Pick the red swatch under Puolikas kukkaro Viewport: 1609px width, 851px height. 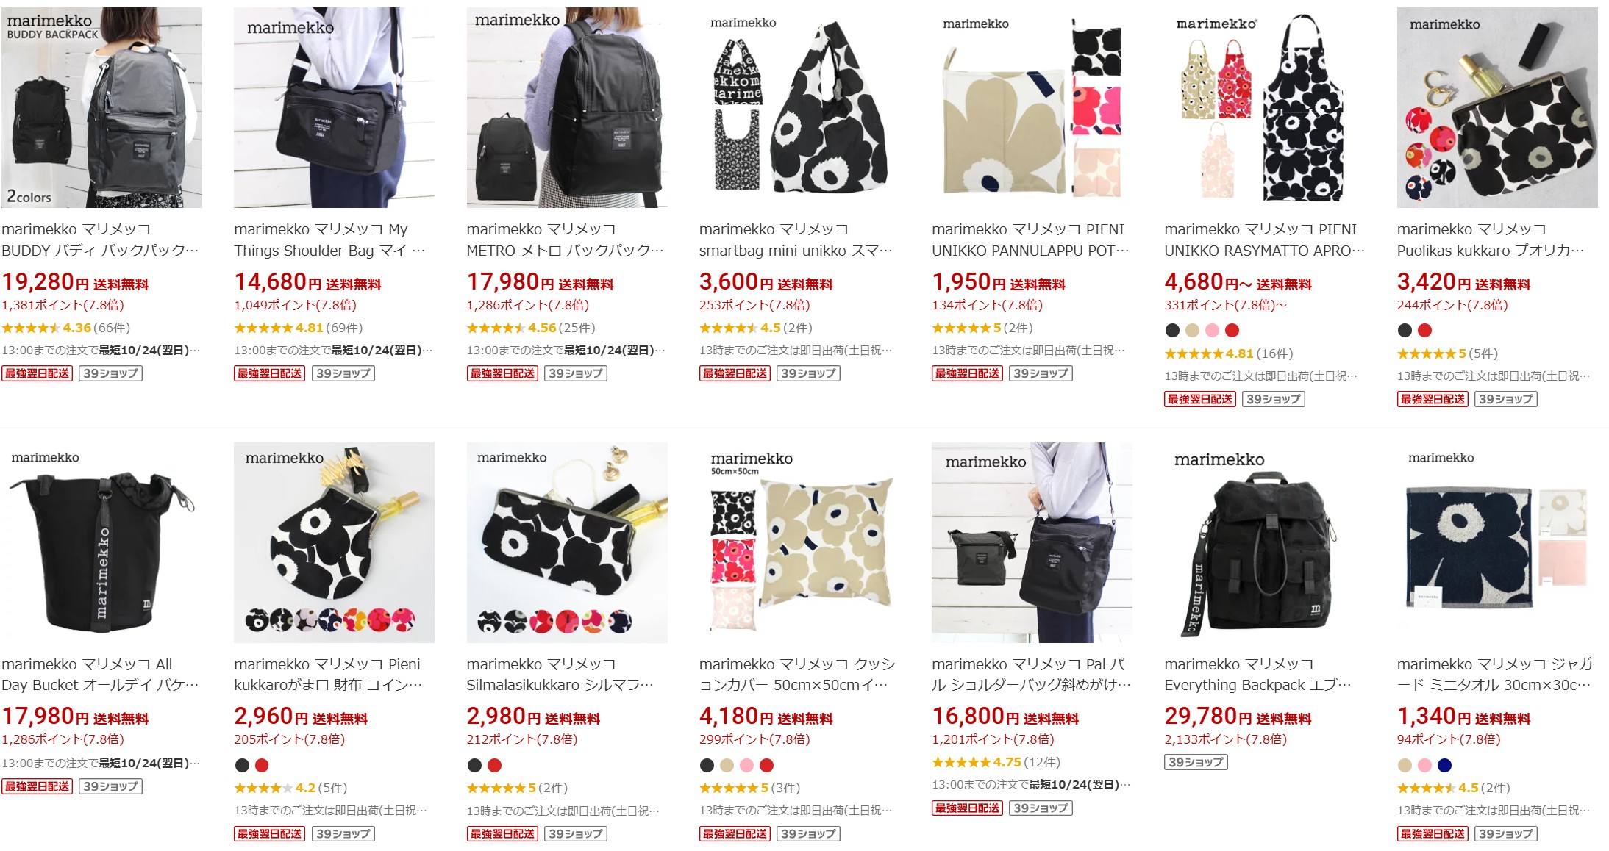pos(1425,331)
